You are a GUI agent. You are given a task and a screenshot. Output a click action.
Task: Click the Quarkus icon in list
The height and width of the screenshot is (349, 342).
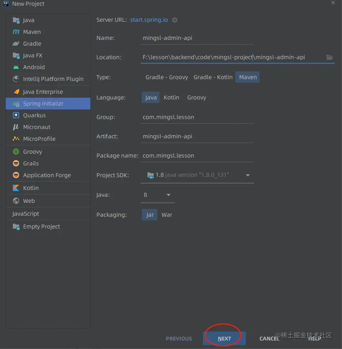(x=16, y=116)
